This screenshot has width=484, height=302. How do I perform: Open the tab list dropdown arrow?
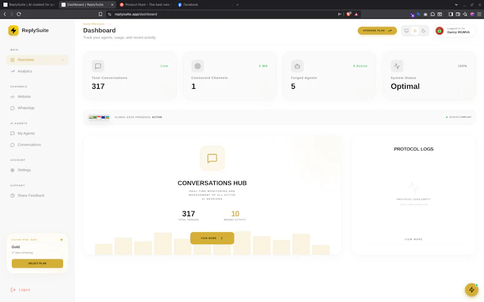click(x=456, y=5)
